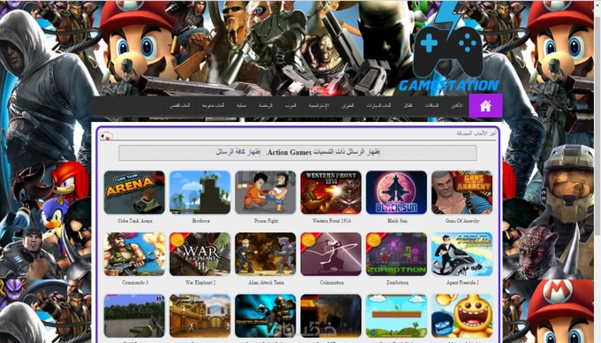Click the آخر الألعاب المضافة heading text

tap(476, 133)
